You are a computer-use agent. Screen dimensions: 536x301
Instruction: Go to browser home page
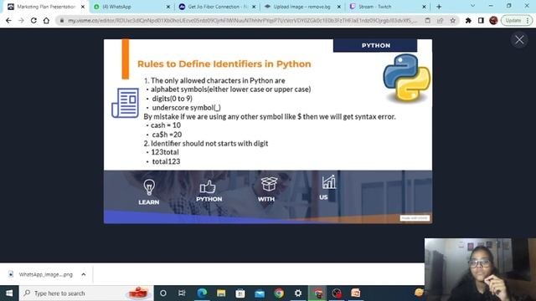click(x=46, y=20)
